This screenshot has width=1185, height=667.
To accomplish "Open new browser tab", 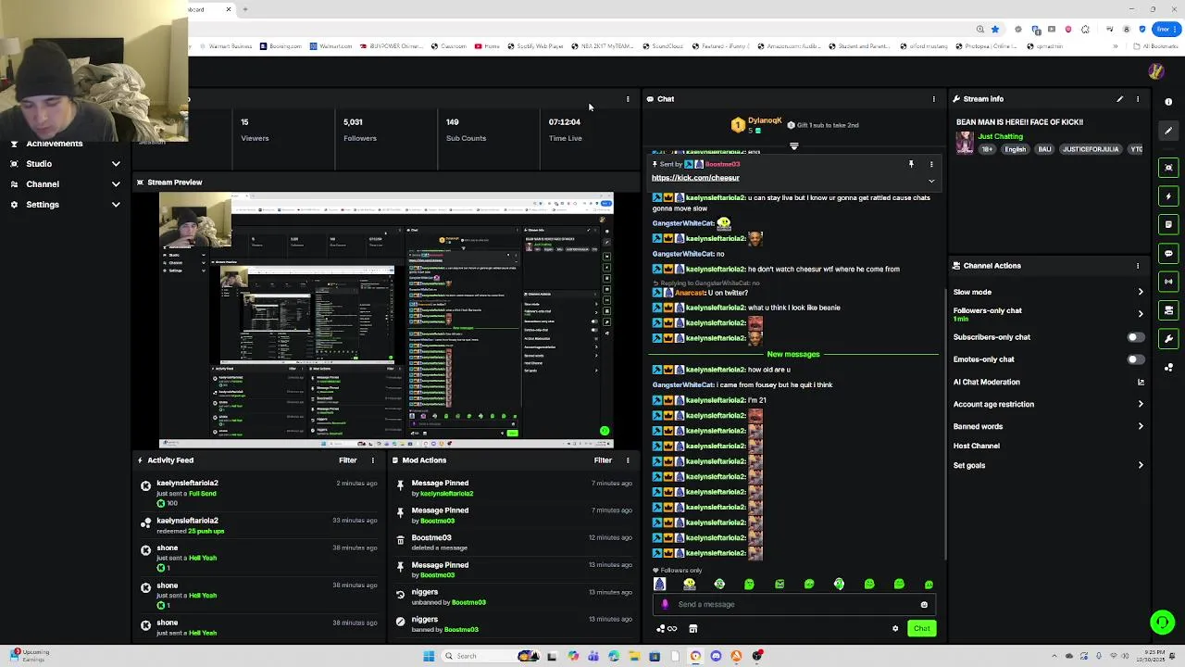I will click(246, 9).
